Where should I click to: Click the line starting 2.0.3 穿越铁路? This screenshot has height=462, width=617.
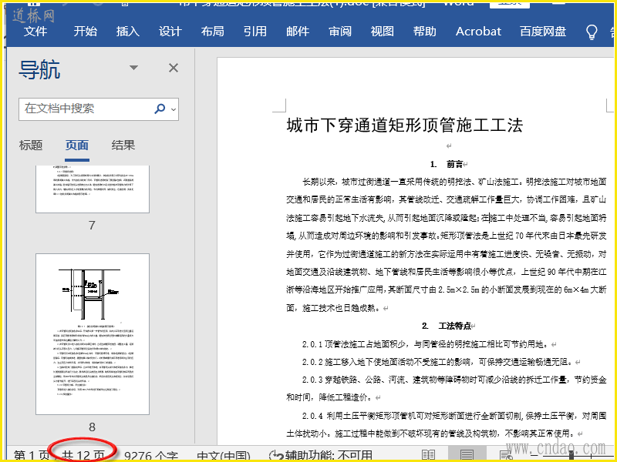[x=454, y=380]
